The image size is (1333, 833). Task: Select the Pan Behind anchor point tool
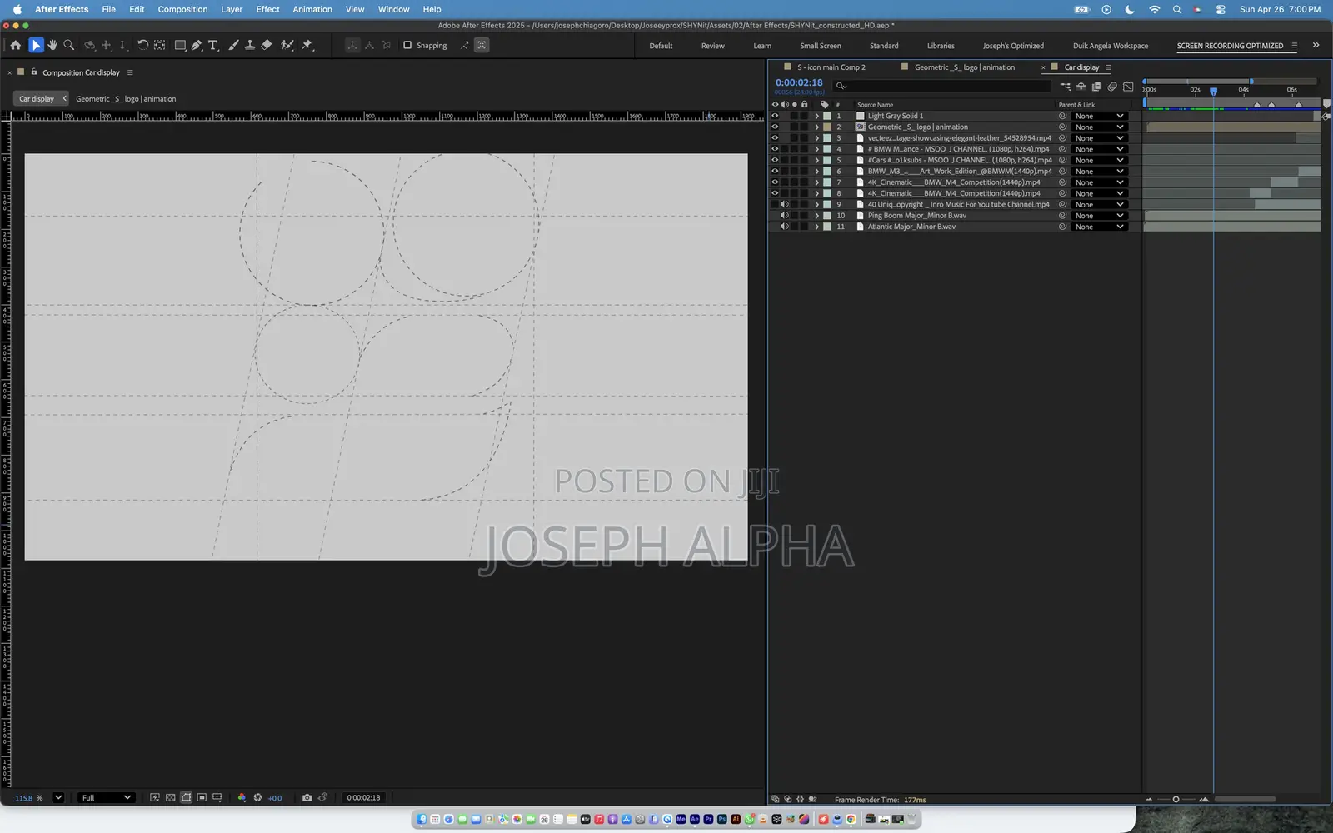click(159, 45)
